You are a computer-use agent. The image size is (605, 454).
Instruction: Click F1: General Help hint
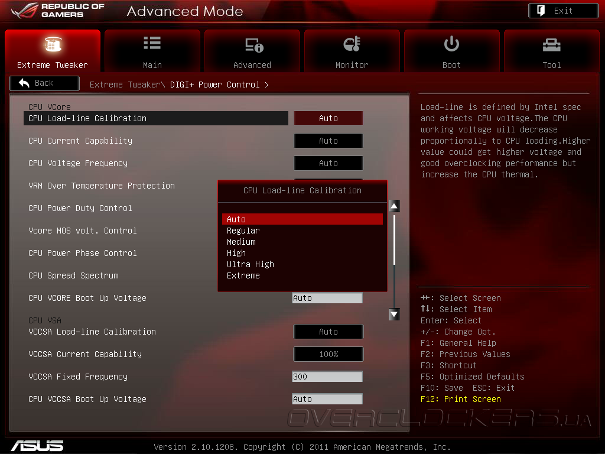458,343
